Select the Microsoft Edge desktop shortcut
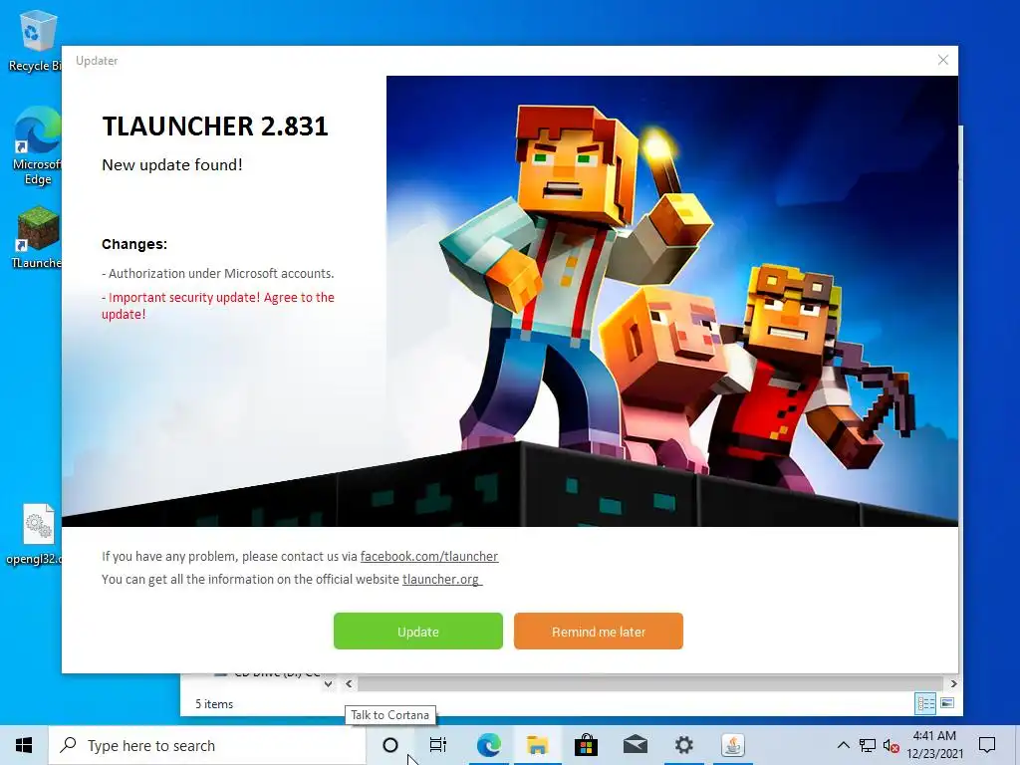1020x765 pixels. pos(37,146)
